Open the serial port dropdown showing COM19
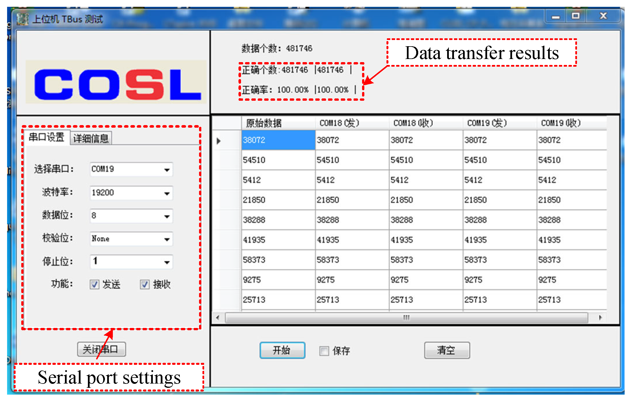Screen dimensions: 632x400 pyautogui.click(x=167, y=170)
